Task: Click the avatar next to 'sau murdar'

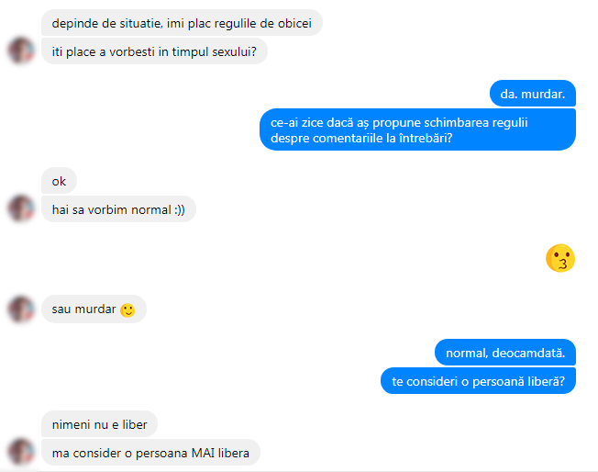Action: coord(21,309)
